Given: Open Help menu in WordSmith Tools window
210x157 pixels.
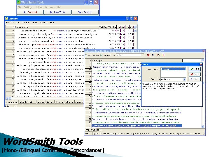Looking at the screenshot, I should [x=59, y=7].
